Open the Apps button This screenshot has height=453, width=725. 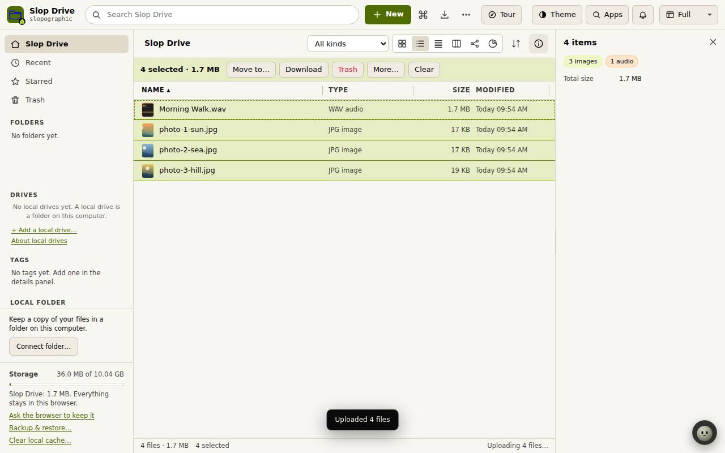click(607, 15)
